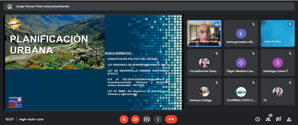Leave call with red hang-up button

pos(171,119)
